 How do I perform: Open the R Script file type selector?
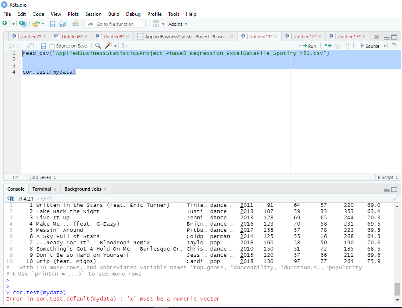[387, 177]
